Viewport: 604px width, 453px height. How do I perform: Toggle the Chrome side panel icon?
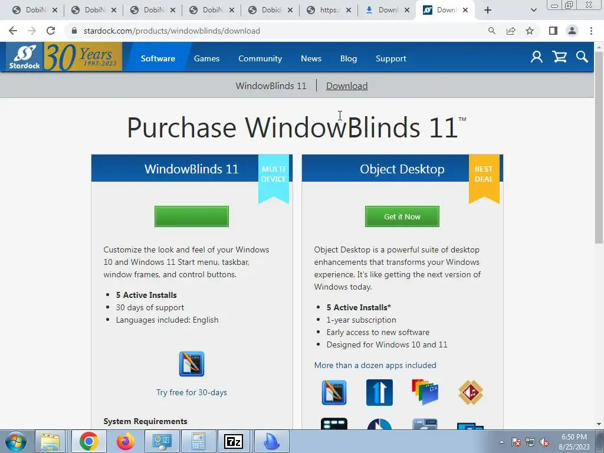tap(553, 31)
